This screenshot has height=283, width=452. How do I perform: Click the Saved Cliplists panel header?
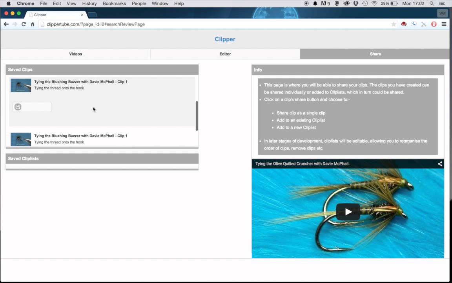(x=102, y=158)
